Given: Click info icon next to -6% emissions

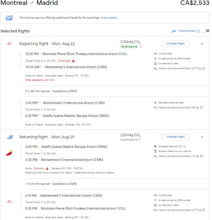Looking at the screenshot, I should coord(141,47).
